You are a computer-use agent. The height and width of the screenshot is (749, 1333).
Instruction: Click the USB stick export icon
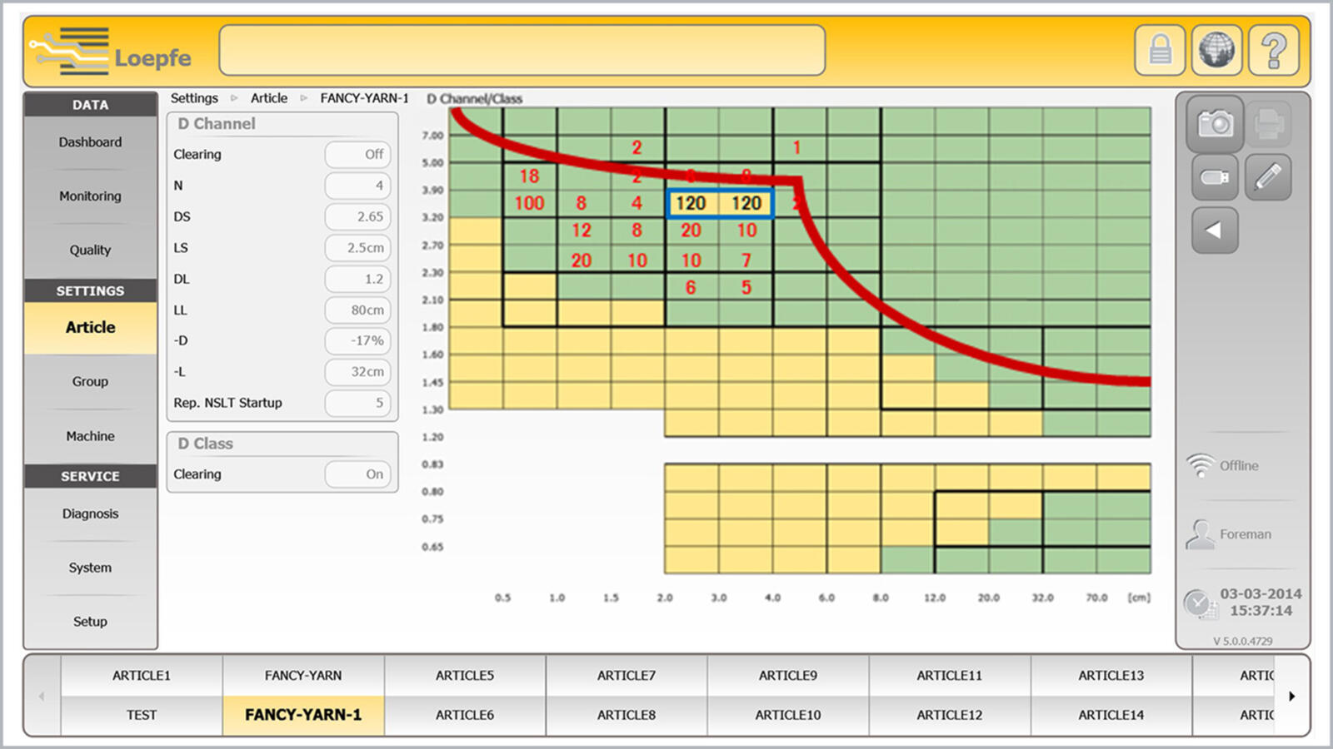click(x=1215, y=177)
